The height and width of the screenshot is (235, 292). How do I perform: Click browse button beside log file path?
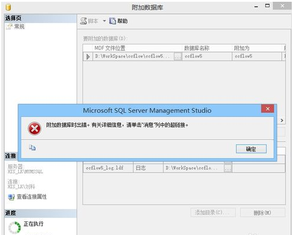pyautogui.click(x=228, y=168)
